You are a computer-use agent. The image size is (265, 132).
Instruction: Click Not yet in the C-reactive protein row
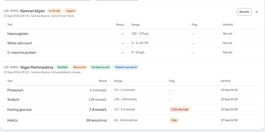227,52
